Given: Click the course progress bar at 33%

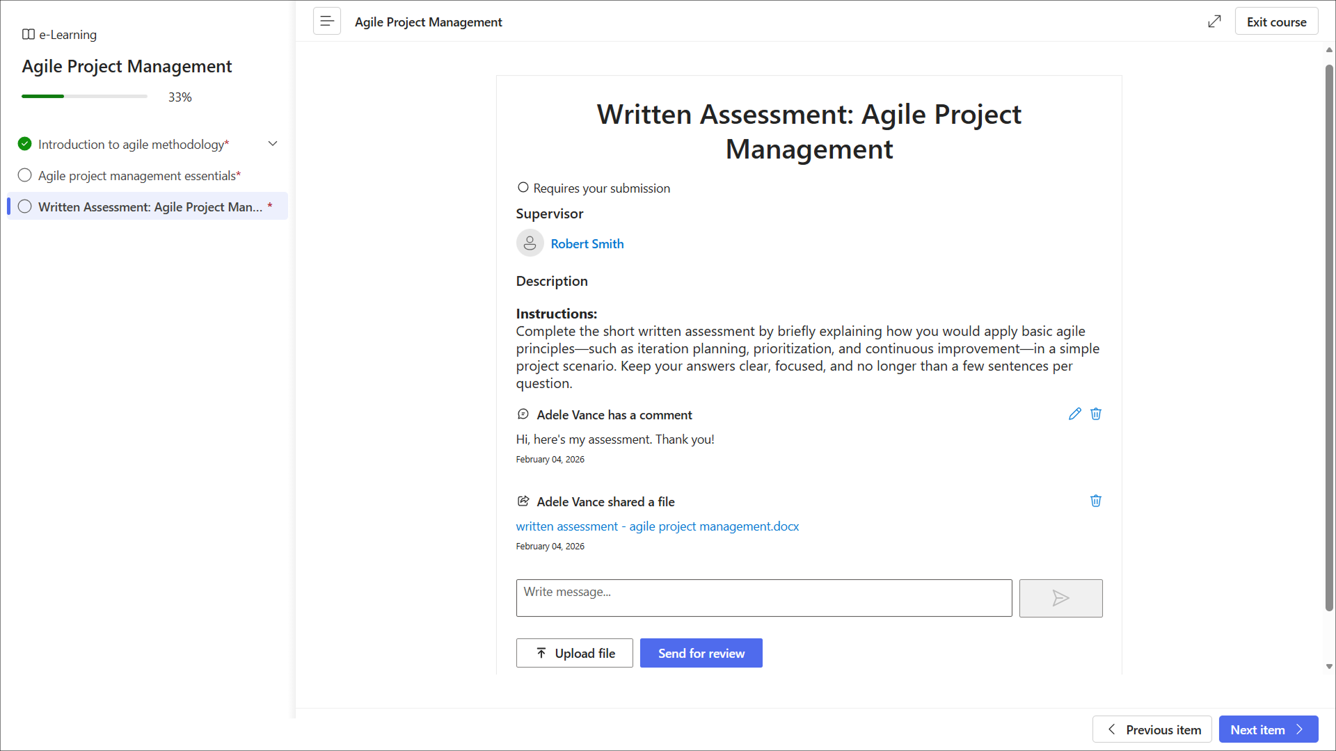Looking at the screenshot, I should pos(84,97).
